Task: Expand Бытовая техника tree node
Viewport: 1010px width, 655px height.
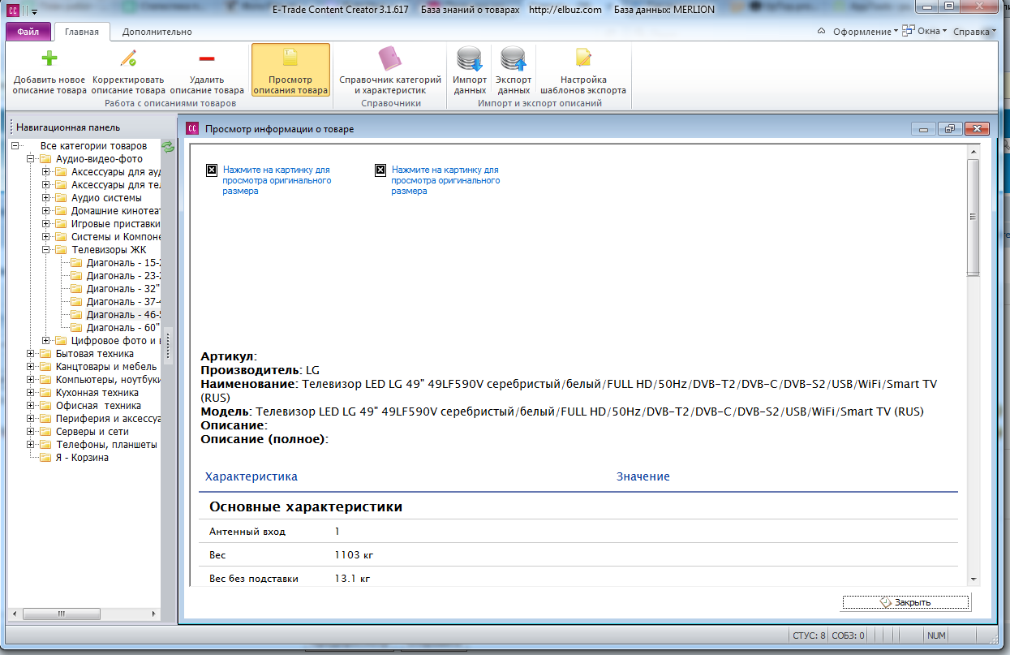Action: (x=31, y=354)
